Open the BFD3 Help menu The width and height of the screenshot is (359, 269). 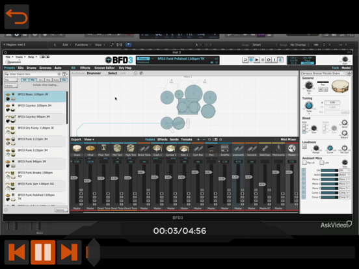32,57
